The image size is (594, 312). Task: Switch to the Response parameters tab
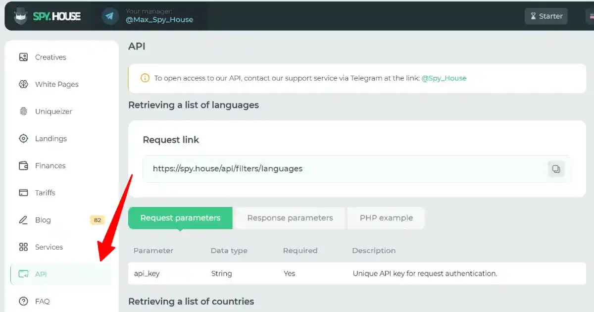(290, 218)
